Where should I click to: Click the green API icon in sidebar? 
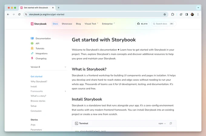click(x=32, y=43)
